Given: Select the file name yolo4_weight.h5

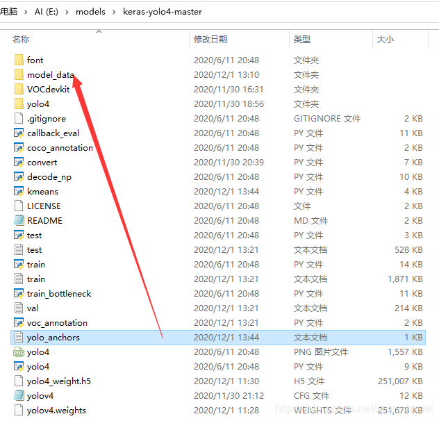Looking at the screenshot, I should tap(59, 381).
